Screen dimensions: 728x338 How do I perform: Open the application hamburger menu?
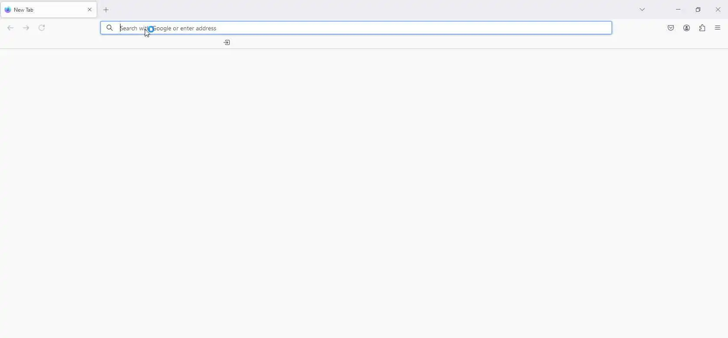point(718,28)
